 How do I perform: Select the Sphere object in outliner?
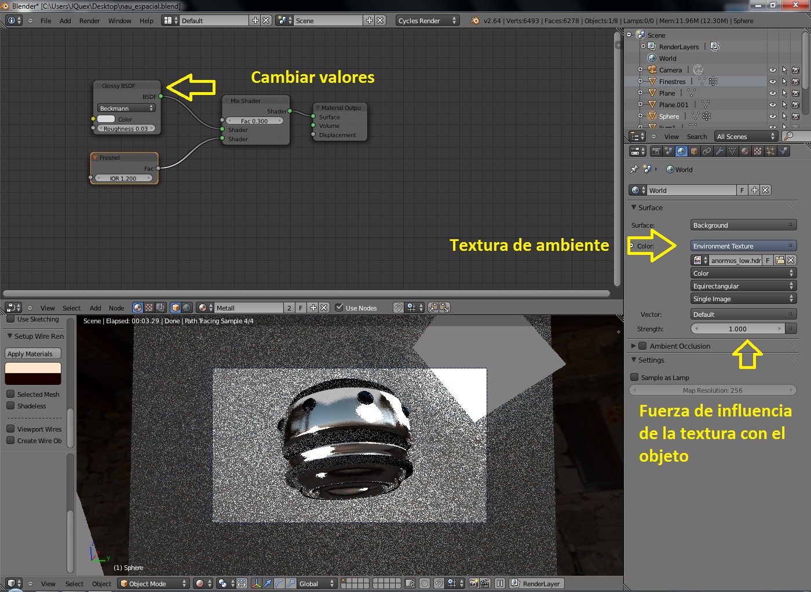669,116
